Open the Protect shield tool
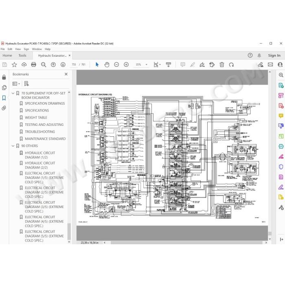 tap(281, 167)
